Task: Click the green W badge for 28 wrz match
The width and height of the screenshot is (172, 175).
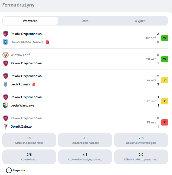Action: coord(164,59)
